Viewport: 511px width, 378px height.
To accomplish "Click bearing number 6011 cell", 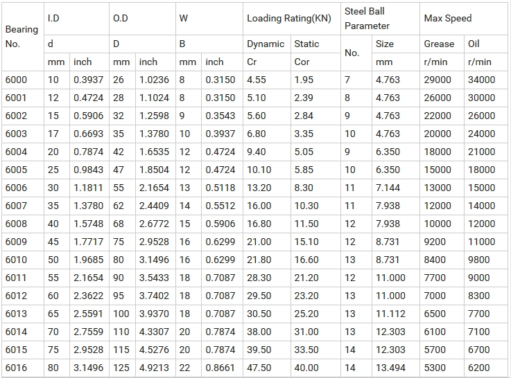I will [23, 278].
